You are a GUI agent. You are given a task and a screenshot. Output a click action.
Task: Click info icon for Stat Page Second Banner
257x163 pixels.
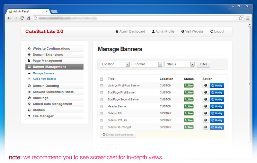(x=206, y=99)
